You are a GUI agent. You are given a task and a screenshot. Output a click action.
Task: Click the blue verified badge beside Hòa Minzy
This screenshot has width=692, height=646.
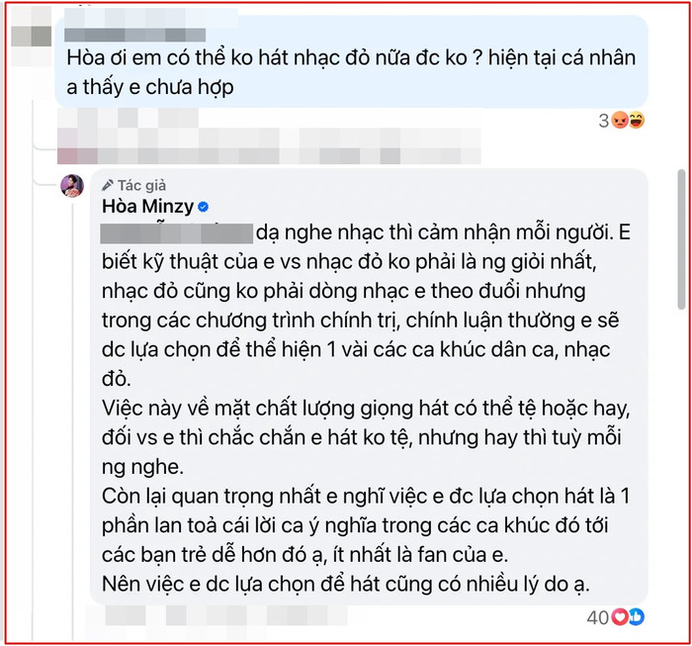coord(204,206)
